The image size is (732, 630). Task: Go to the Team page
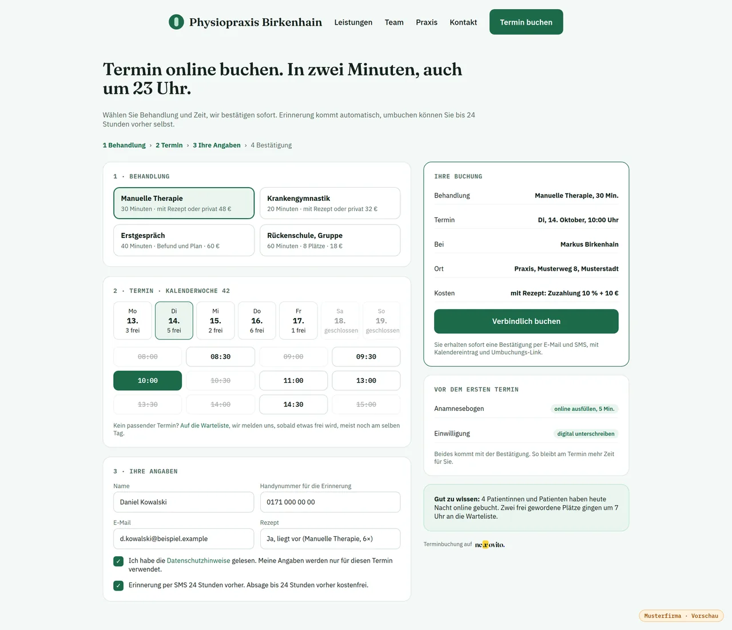point(394,22)
